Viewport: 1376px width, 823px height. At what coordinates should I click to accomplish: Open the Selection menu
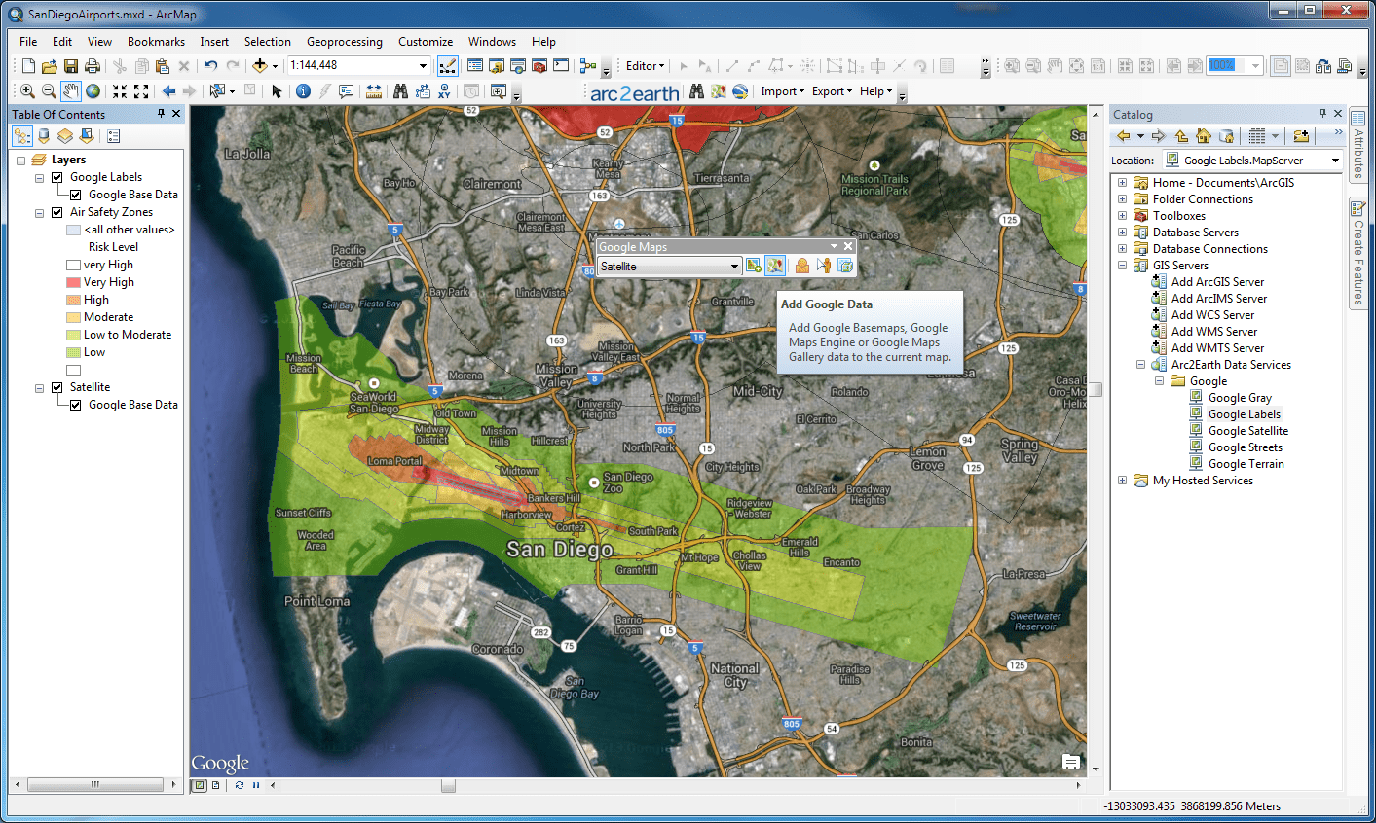pos(268,42)
